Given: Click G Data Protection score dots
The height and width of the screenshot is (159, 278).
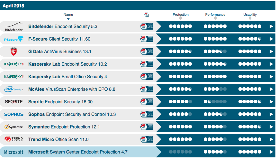Looking at the screenshot, I should pos(180,51).
